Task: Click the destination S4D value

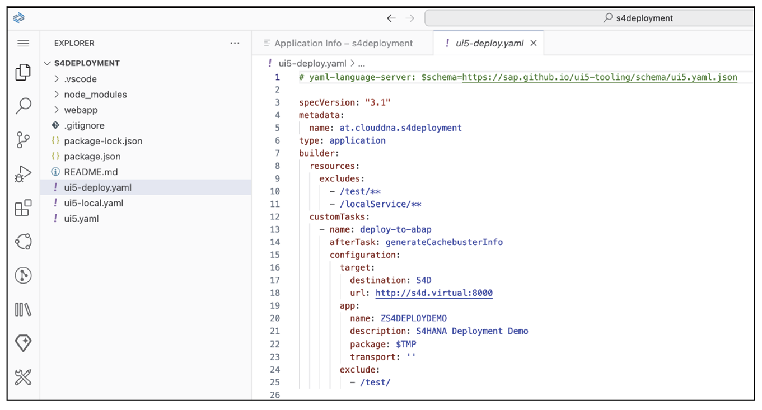Action: pos(424,280)
